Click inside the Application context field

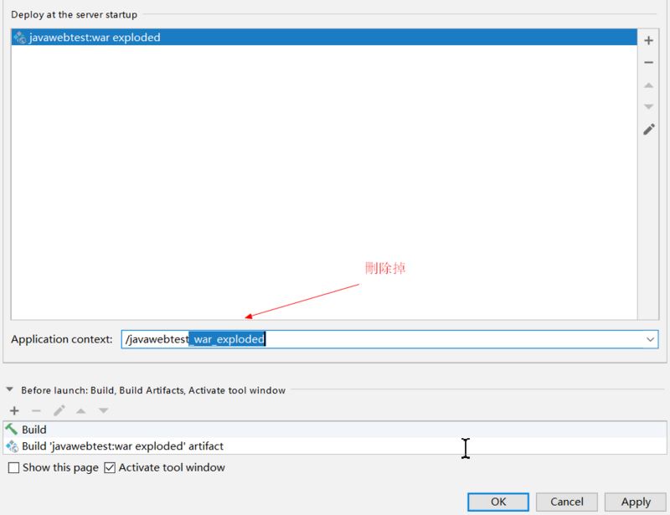click(389, 339)
